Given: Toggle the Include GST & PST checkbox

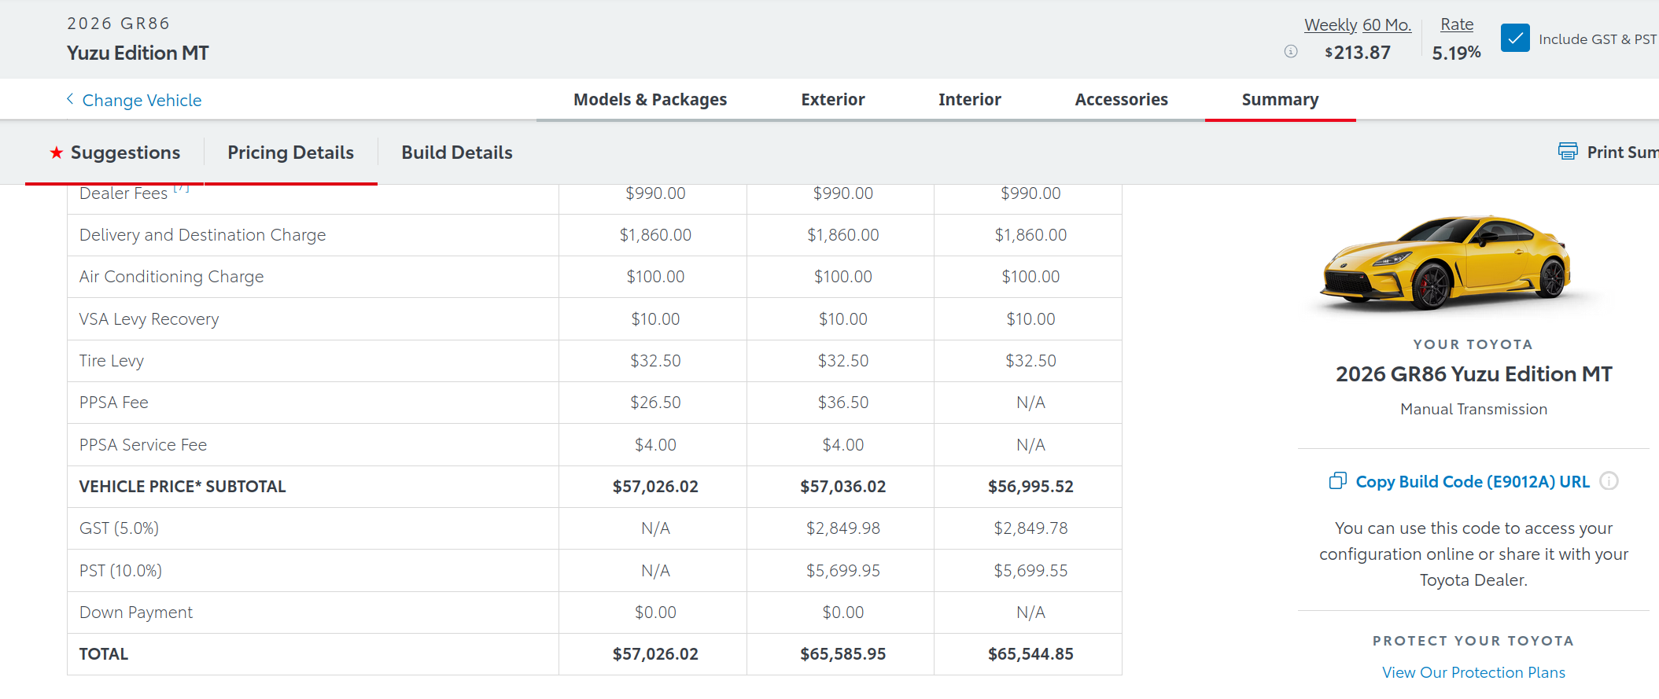Looking at the screenshot, I should pyautogui.click(x=1515, y=38).
